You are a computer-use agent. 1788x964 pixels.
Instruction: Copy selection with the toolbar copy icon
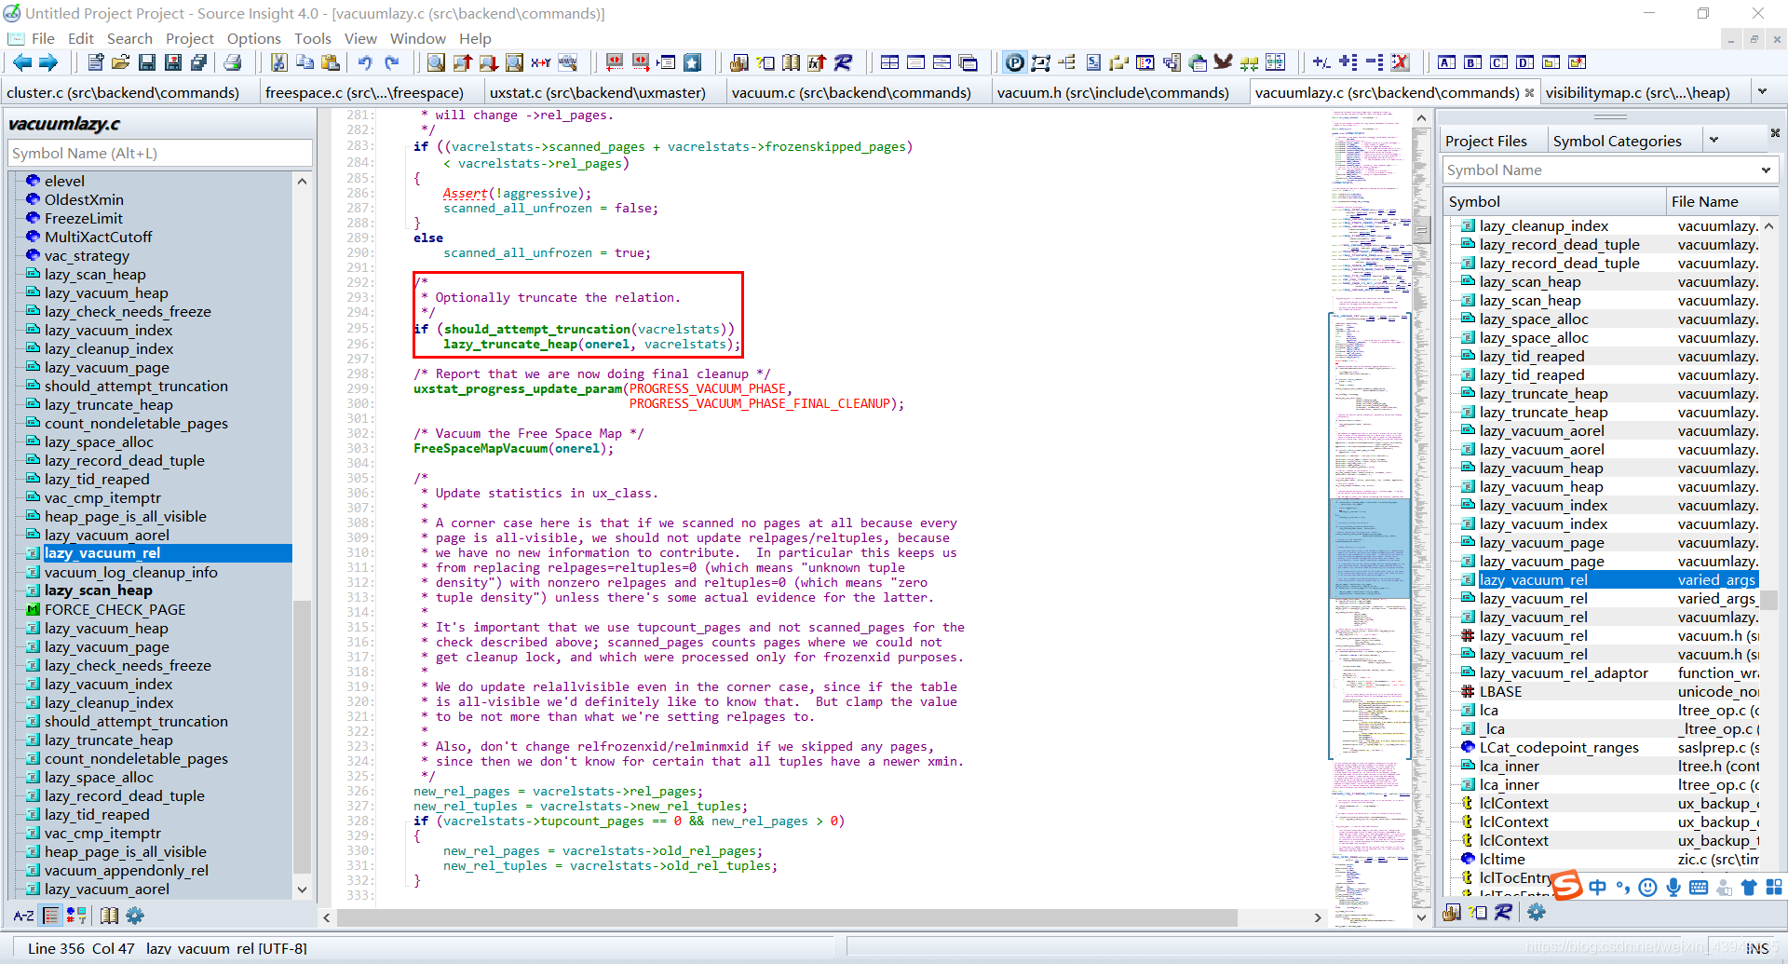(x=305, y=62)
